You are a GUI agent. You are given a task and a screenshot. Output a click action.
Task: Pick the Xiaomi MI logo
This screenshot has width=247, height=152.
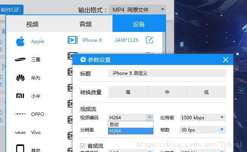point(20,96)
